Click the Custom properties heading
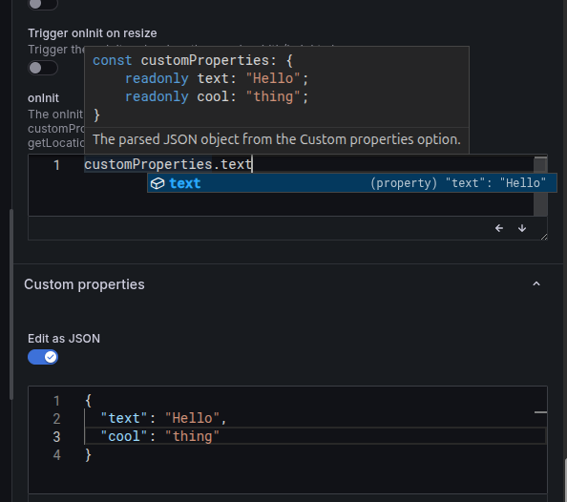 84,284
